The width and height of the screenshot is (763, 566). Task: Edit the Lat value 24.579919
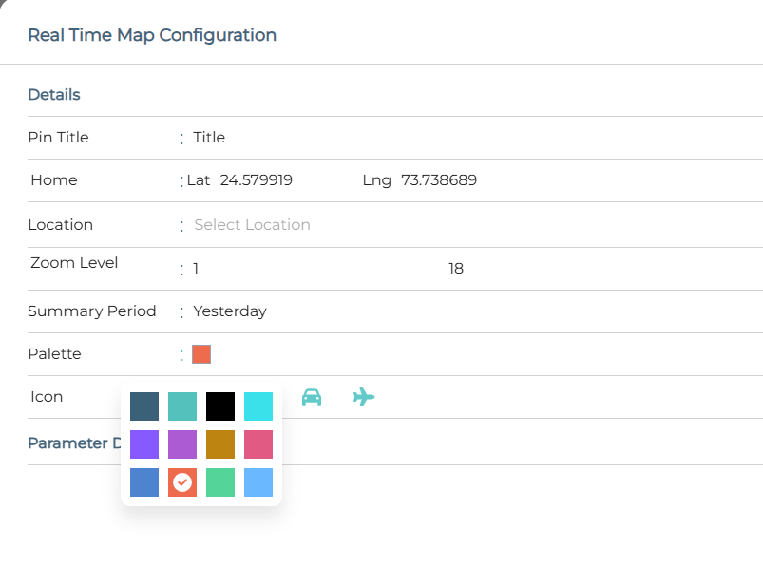point(257,180)
